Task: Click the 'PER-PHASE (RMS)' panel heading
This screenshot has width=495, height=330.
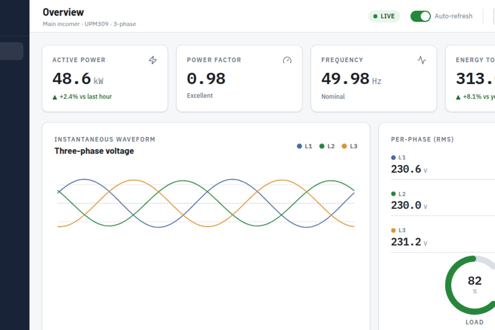Action: tap(422, 139)
